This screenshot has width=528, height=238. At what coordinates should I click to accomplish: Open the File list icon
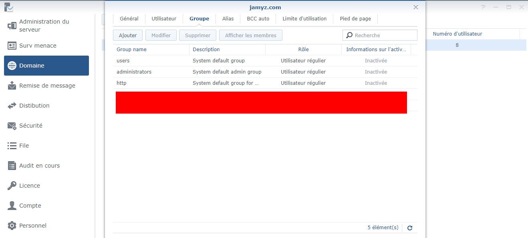(x=12, y=146)
